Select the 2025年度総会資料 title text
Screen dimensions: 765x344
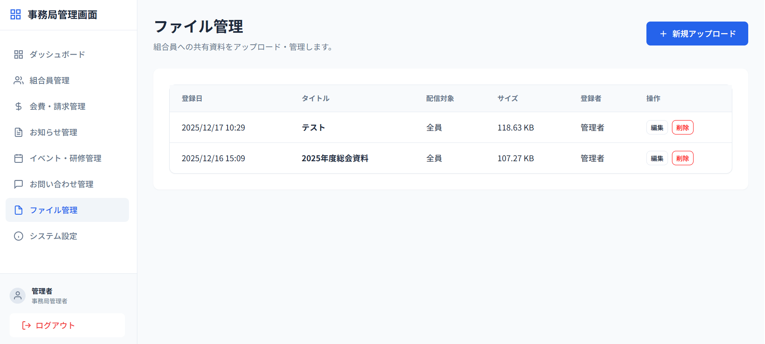pyautogui.click(x=335, y=158)
